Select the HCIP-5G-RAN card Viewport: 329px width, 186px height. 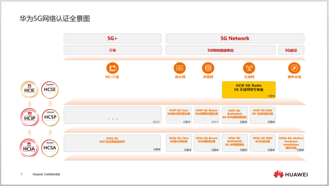[263, 115]
